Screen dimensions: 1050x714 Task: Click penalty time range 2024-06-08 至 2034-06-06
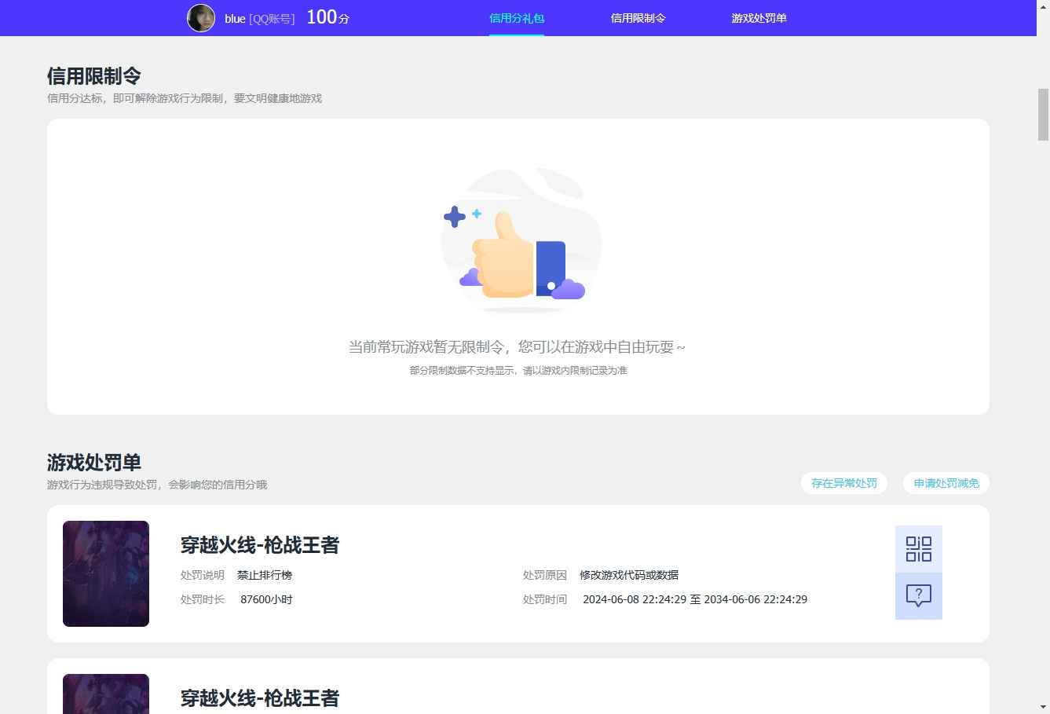(695, 599)
